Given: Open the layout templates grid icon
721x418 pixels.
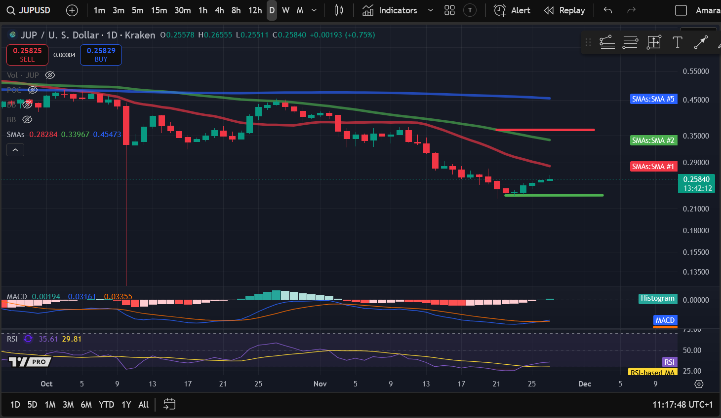Looking at the screenshot, I should coord(449,10).
